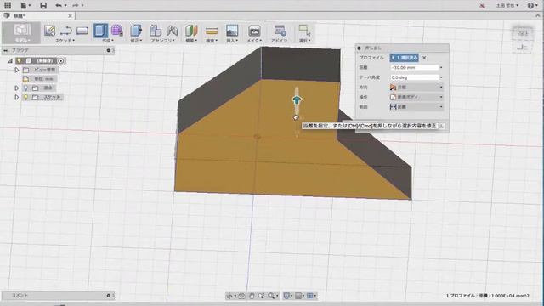Viewport: 544px width, 306px height.
Task: Open Display Settings monitor icon
Action: [286, 296]
